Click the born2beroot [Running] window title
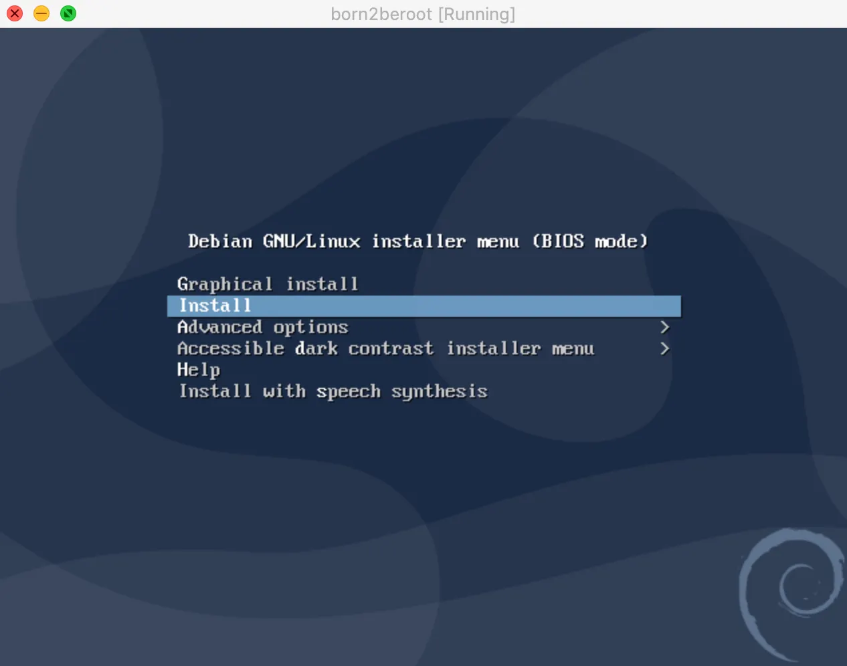Screen dimensions: 847x666 423,14
